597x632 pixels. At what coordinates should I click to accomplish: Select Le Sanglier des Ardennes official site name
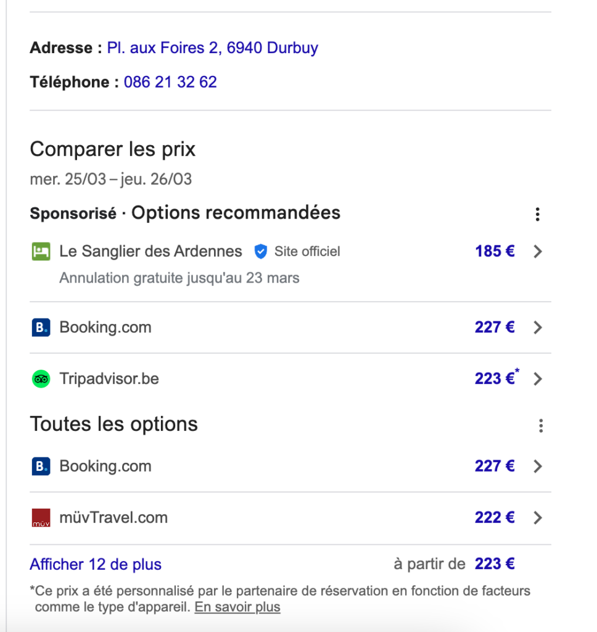(x=150, y=251)
